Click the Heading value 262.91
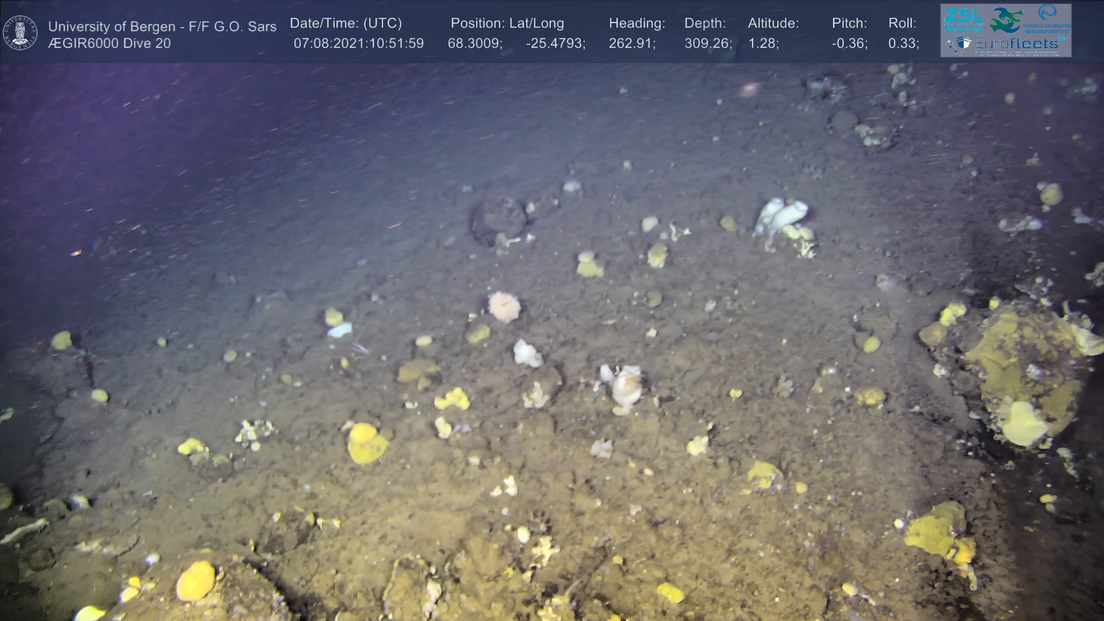The width and height of the screenshot is (1104, 621). pyautogui.click(x=631, y=43)
